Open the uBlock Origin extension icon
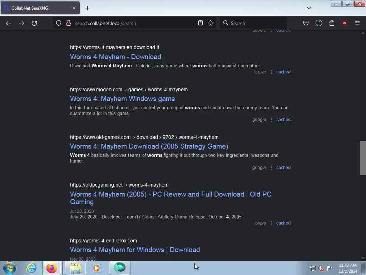366x275 pixels. point(345,23)
